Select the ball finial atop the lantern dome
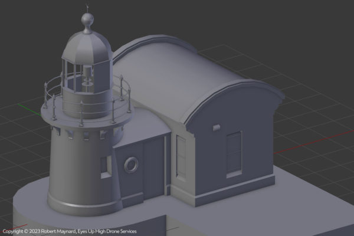 [87, 22]
